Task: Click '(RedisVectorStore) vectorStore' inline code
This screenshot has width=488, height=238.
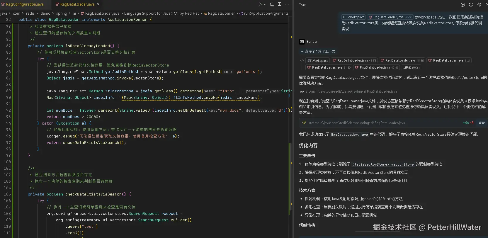Action: (383, 164)
